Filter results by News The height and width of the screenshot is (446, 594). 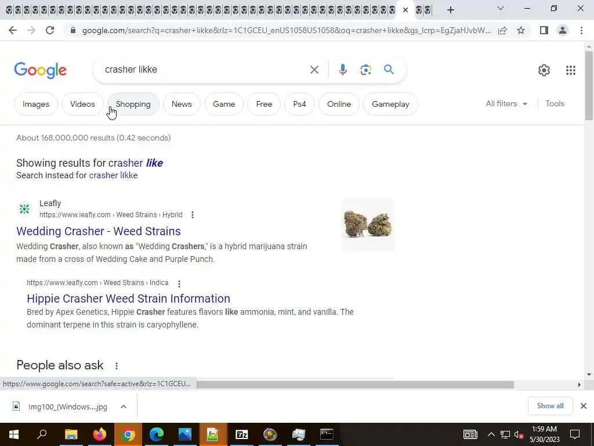coord(182,104)
